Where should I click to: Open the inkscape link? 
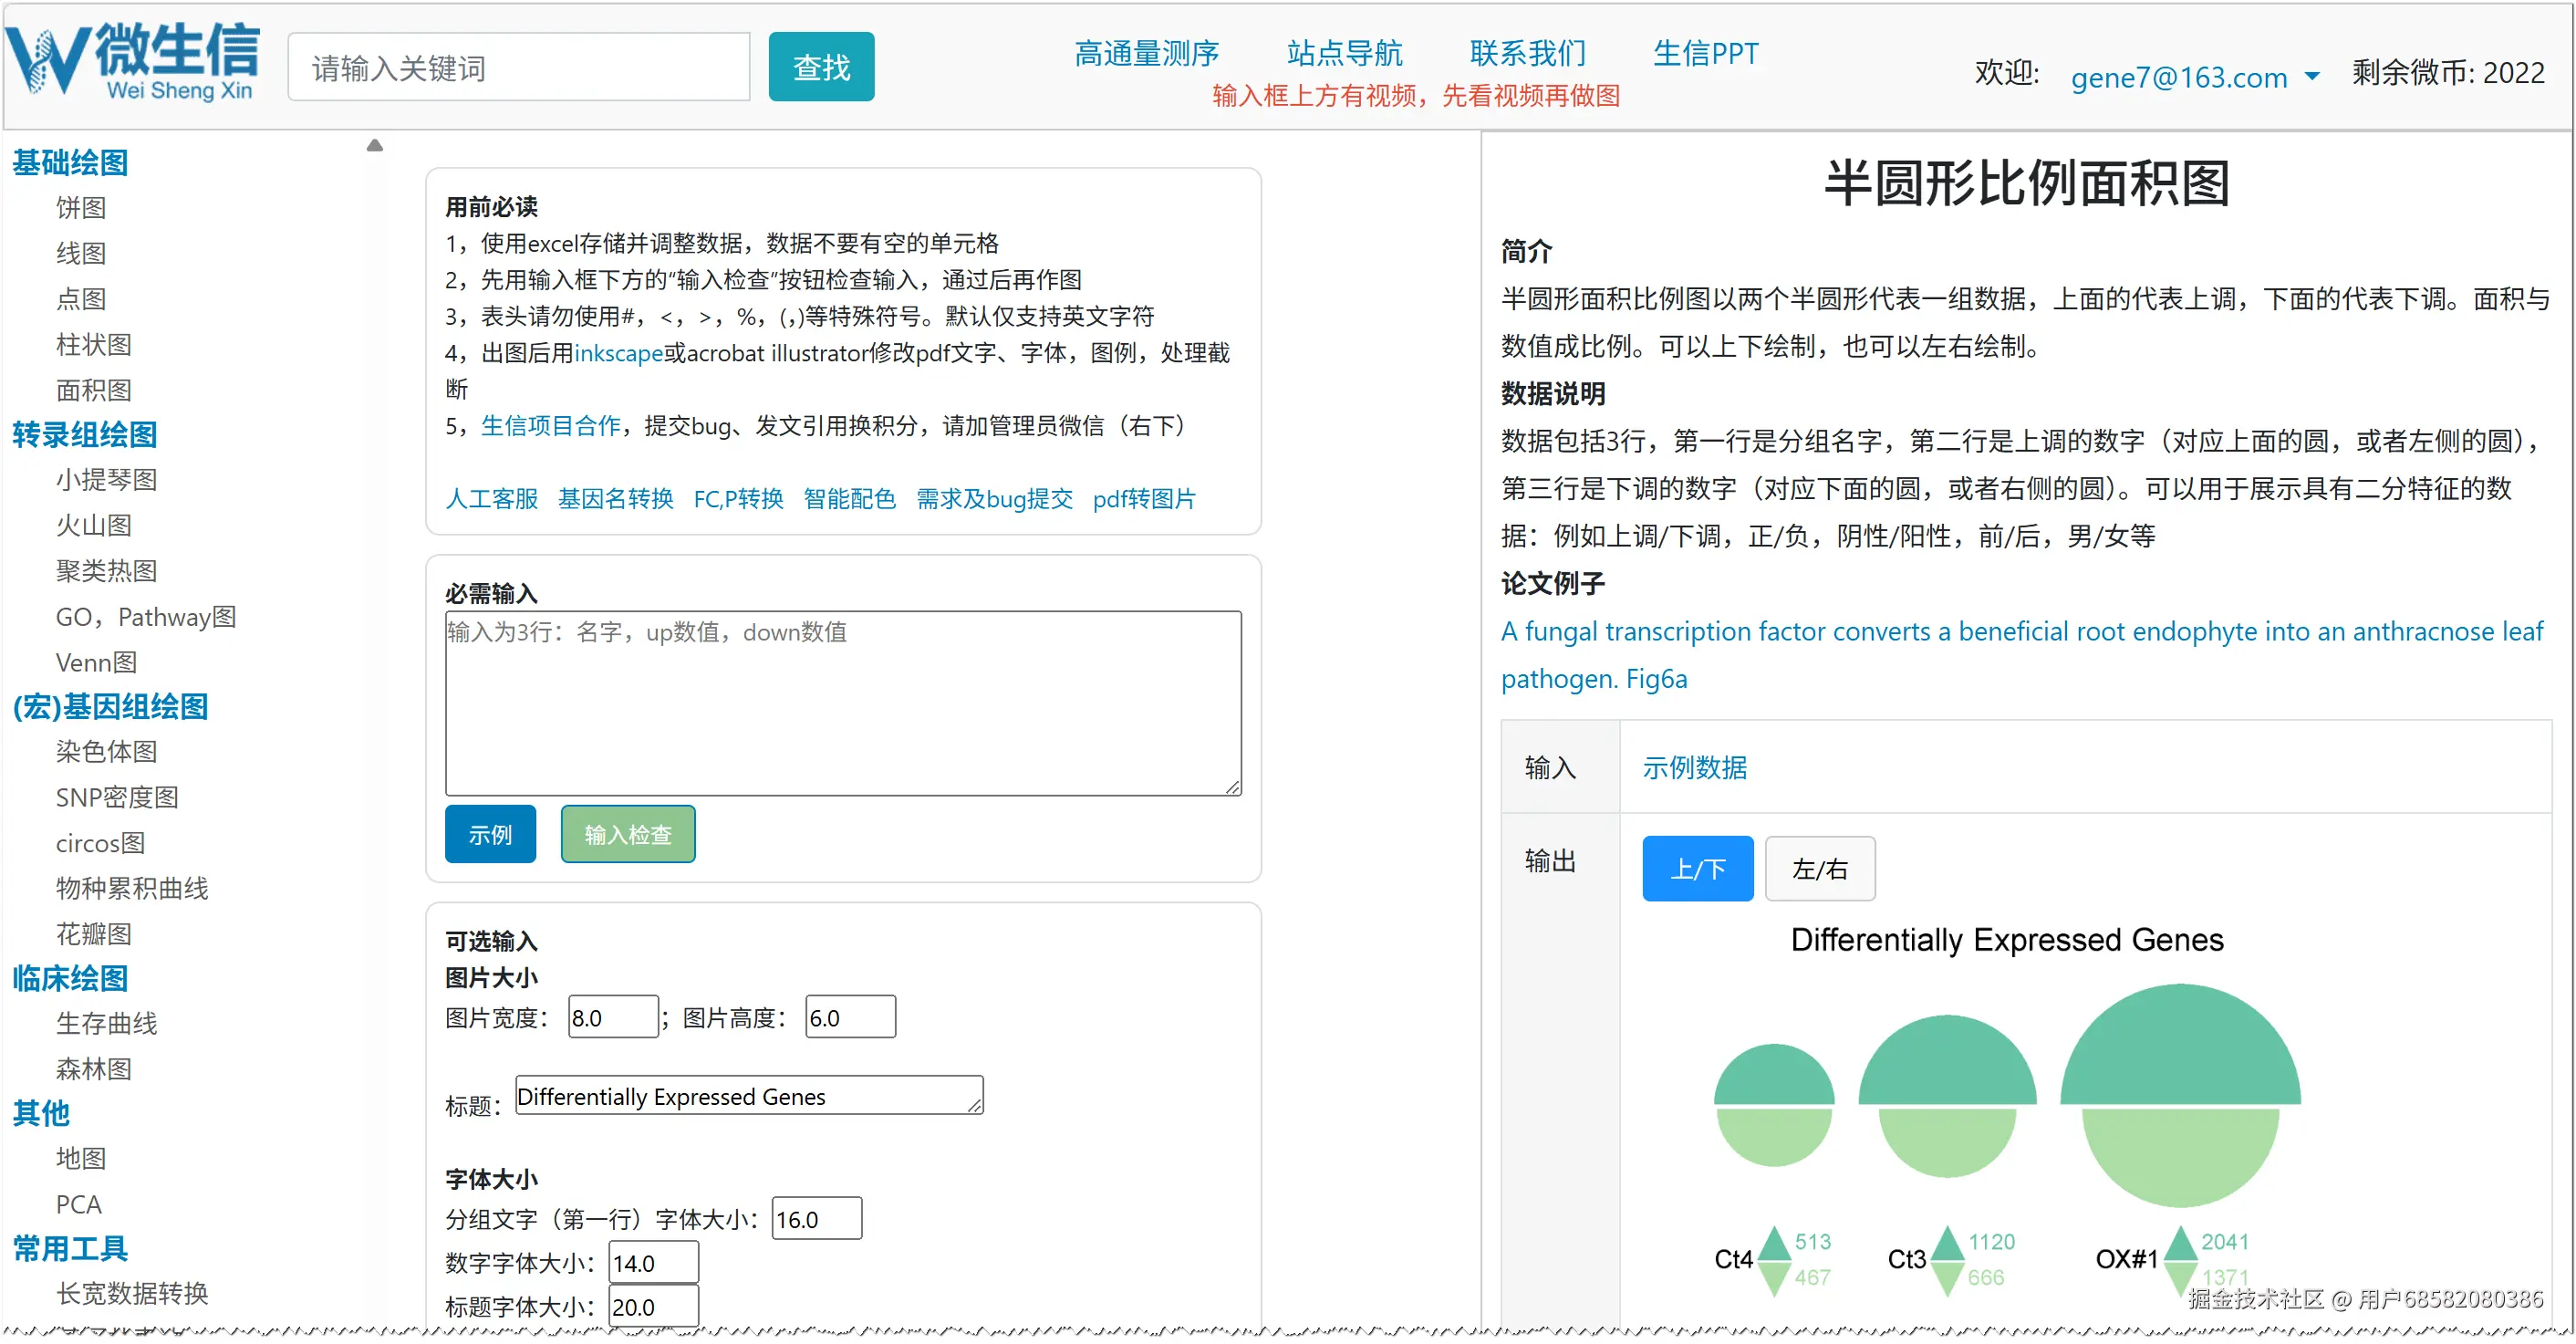point(619,353)
